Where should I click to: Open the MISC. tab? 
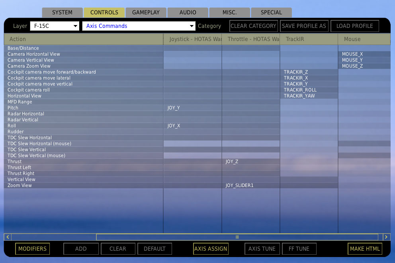coord(229,13)
